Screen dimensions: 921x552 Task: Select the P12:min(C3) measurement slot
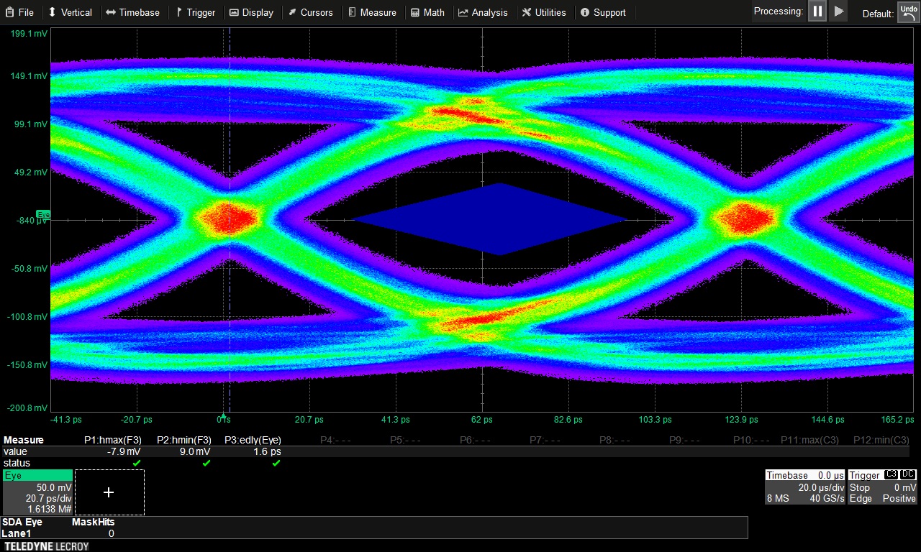pos(881,440)
